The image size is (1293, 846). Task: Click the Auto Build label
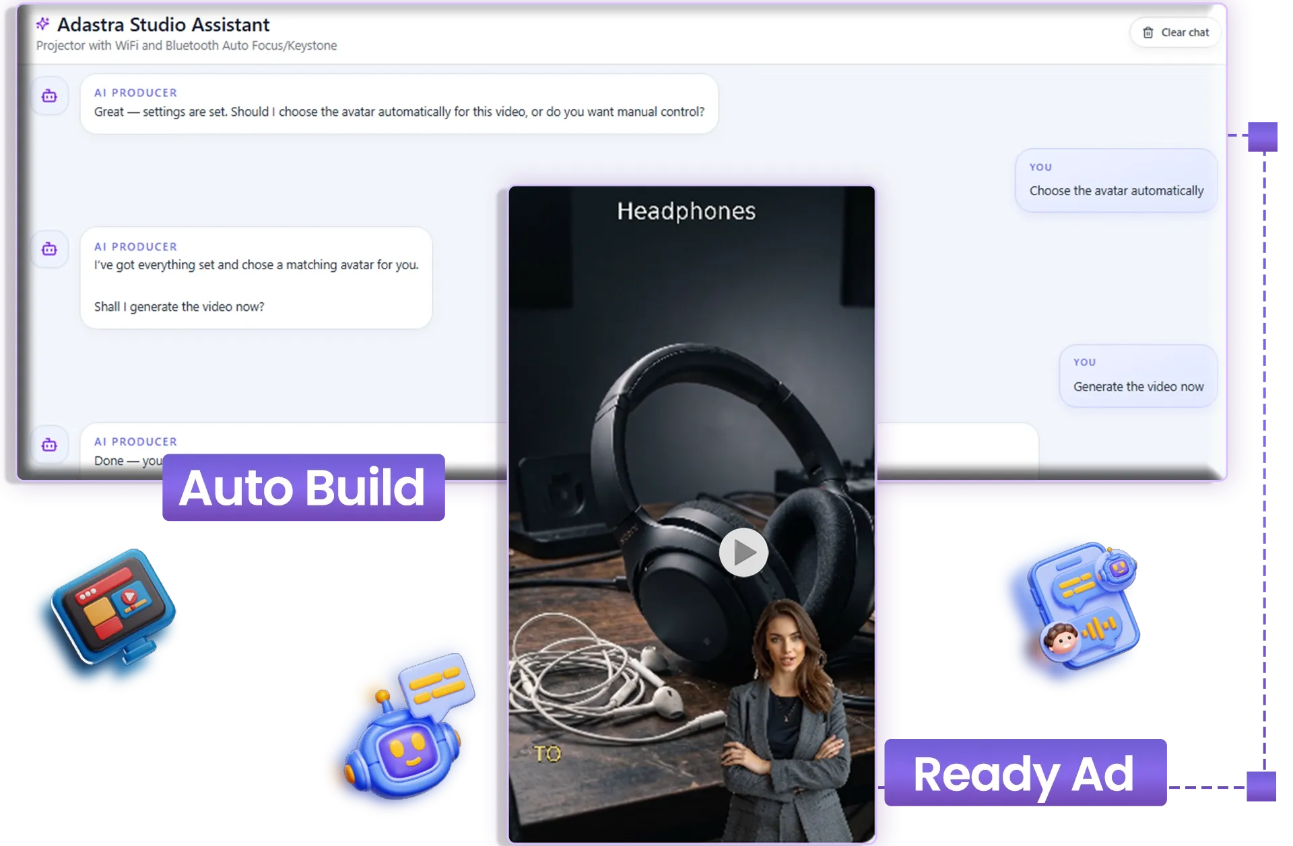[303, 487]
